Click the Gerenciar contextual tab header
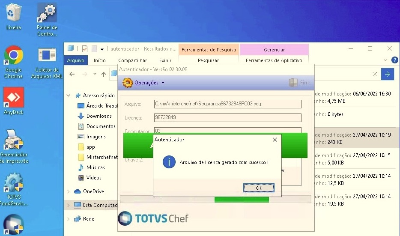Viewport: 400px width, 236px height. point(274,50)
